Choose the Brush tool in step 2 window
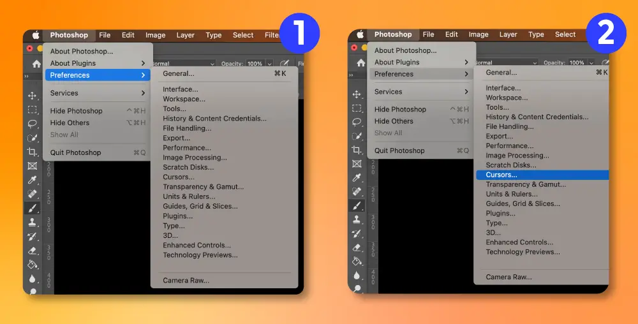 click(x=357, y=206)
